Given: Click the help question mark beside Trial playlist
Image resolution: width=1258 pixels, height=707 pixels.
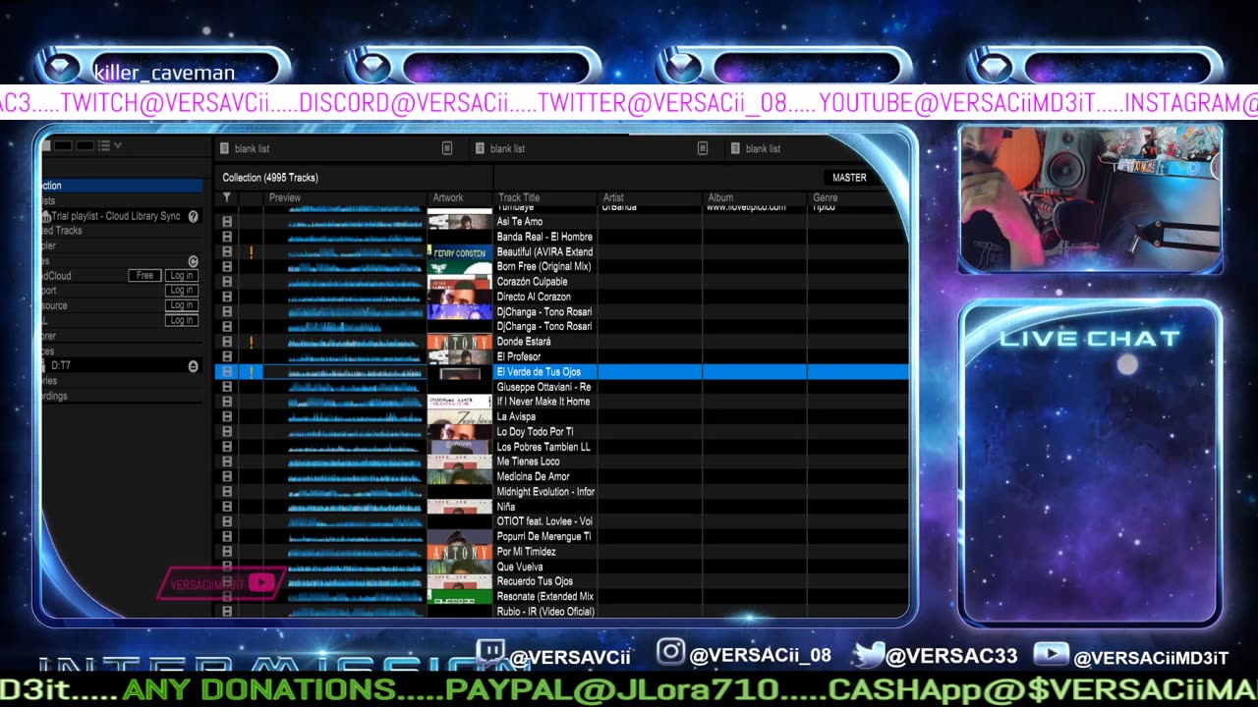Looking at the screenshot, I should tap(194, 216).
